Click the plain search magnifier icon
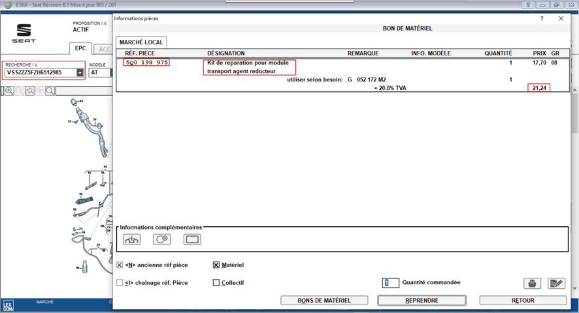 coord(50,91)
